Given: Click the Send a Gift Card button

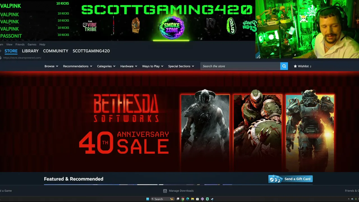Looking at the screenshot, I should coord(291,179).
